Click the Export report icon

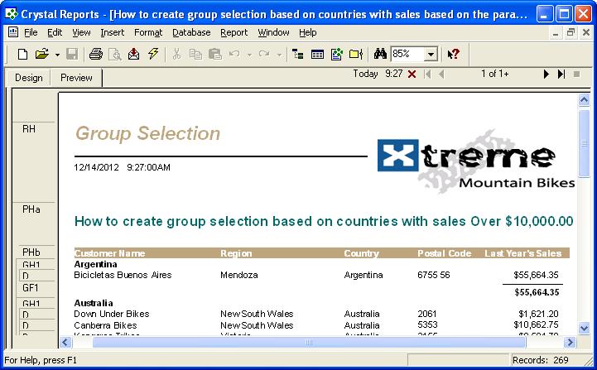click(x=133, y=55)
